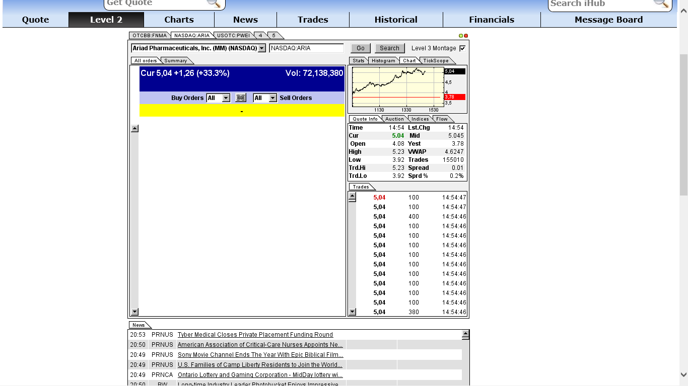
Task: Switch to the Histogram tab
Action: [x=383, y=60]
